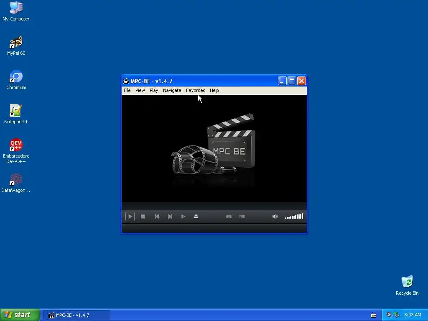The height and width of the screenshot is (321, 428).
Task: Click the on-screen keyboard tray icon
Action: tap(374, 315)
